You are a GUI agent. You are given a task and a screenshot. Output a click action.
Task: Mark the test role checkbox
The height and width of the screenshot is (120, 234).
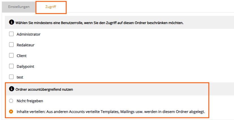pos(11,77)
